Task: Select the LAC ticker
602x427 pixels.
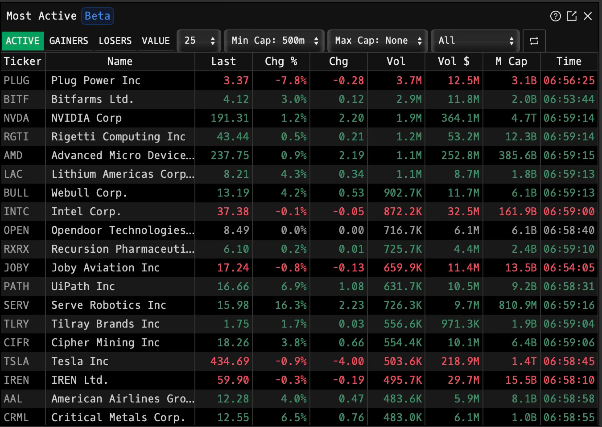Action: tap(13, 174)
